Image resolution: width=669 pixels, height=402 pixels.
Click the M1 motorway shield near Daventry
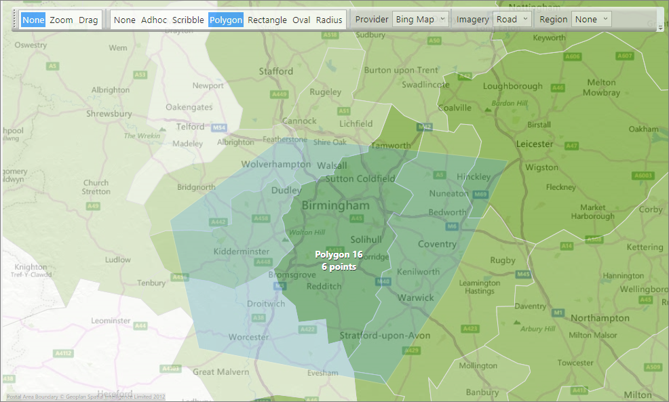[x=558, y=313]
